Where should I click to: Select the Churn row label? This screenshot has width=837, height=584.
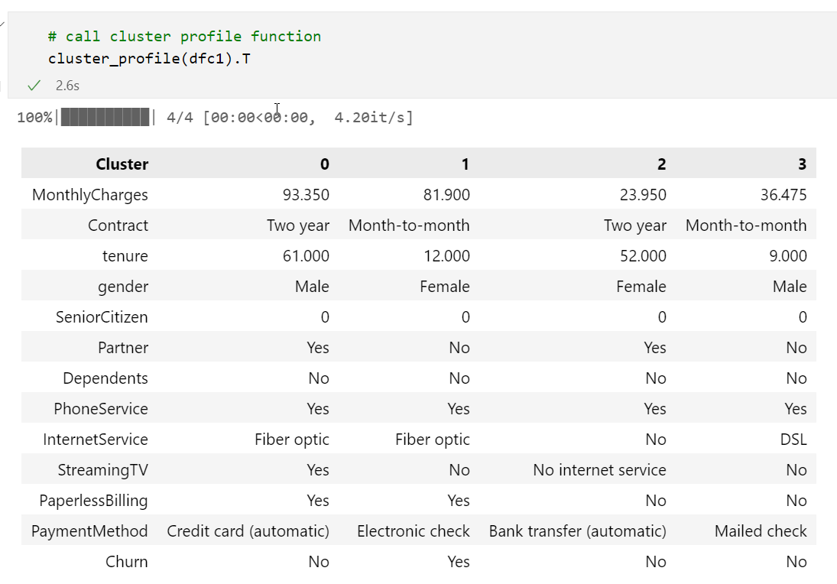(x=127, y=562)
